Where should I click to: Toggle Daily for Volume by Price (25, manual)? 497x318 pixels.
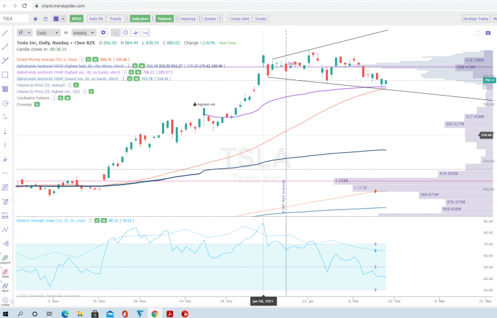[76, 85]
